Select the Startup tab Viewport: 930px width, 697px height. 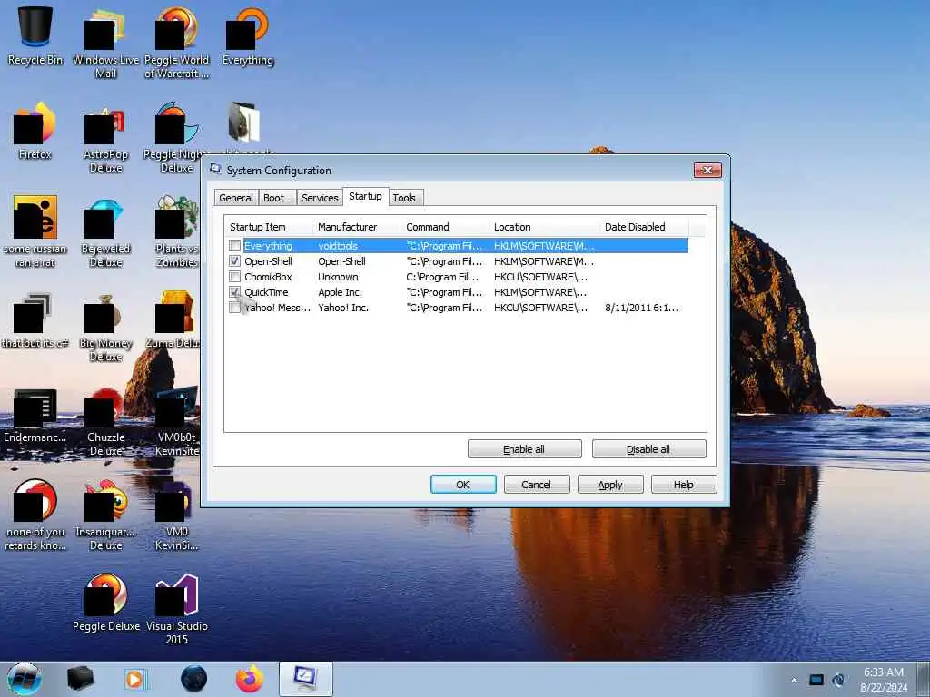point(365,196)
